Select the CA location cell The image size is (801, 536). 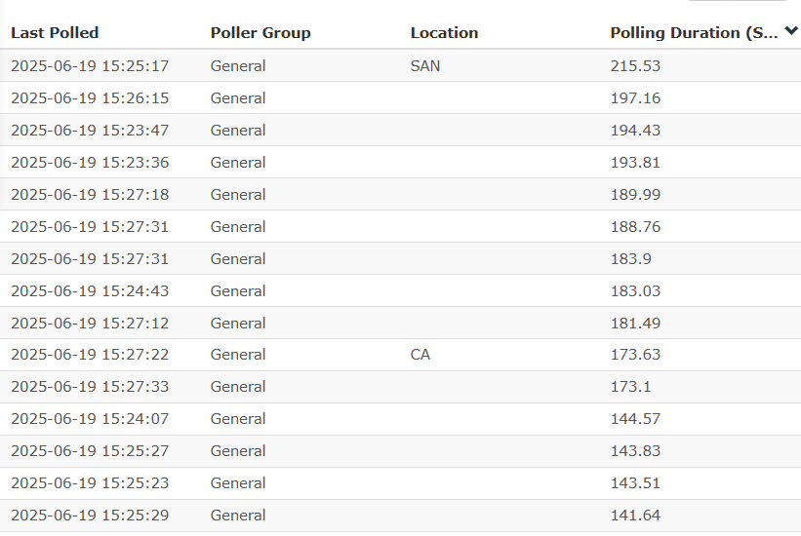pyautogui.click(x=420, y=355)
